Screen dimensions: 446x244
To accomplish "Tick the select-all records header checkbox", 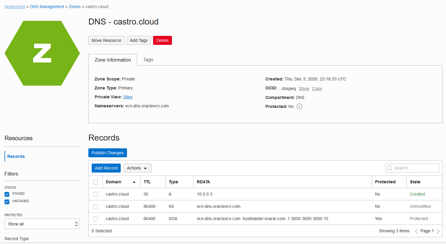I will pos(96,182).
